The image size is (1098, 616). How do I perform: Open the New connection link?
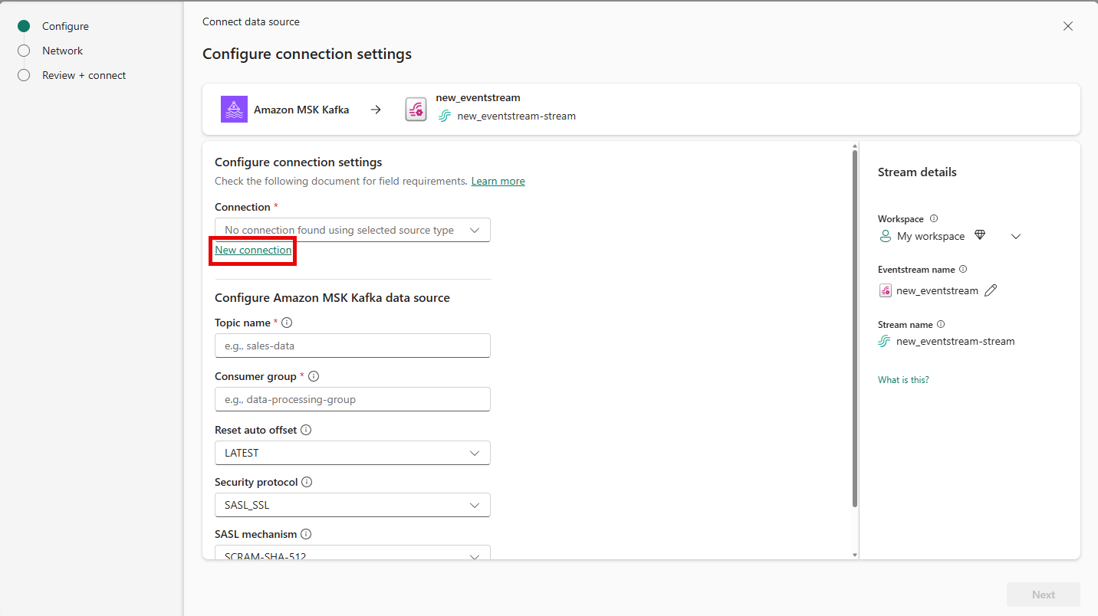pyautogui.click(x=253, y=251)
